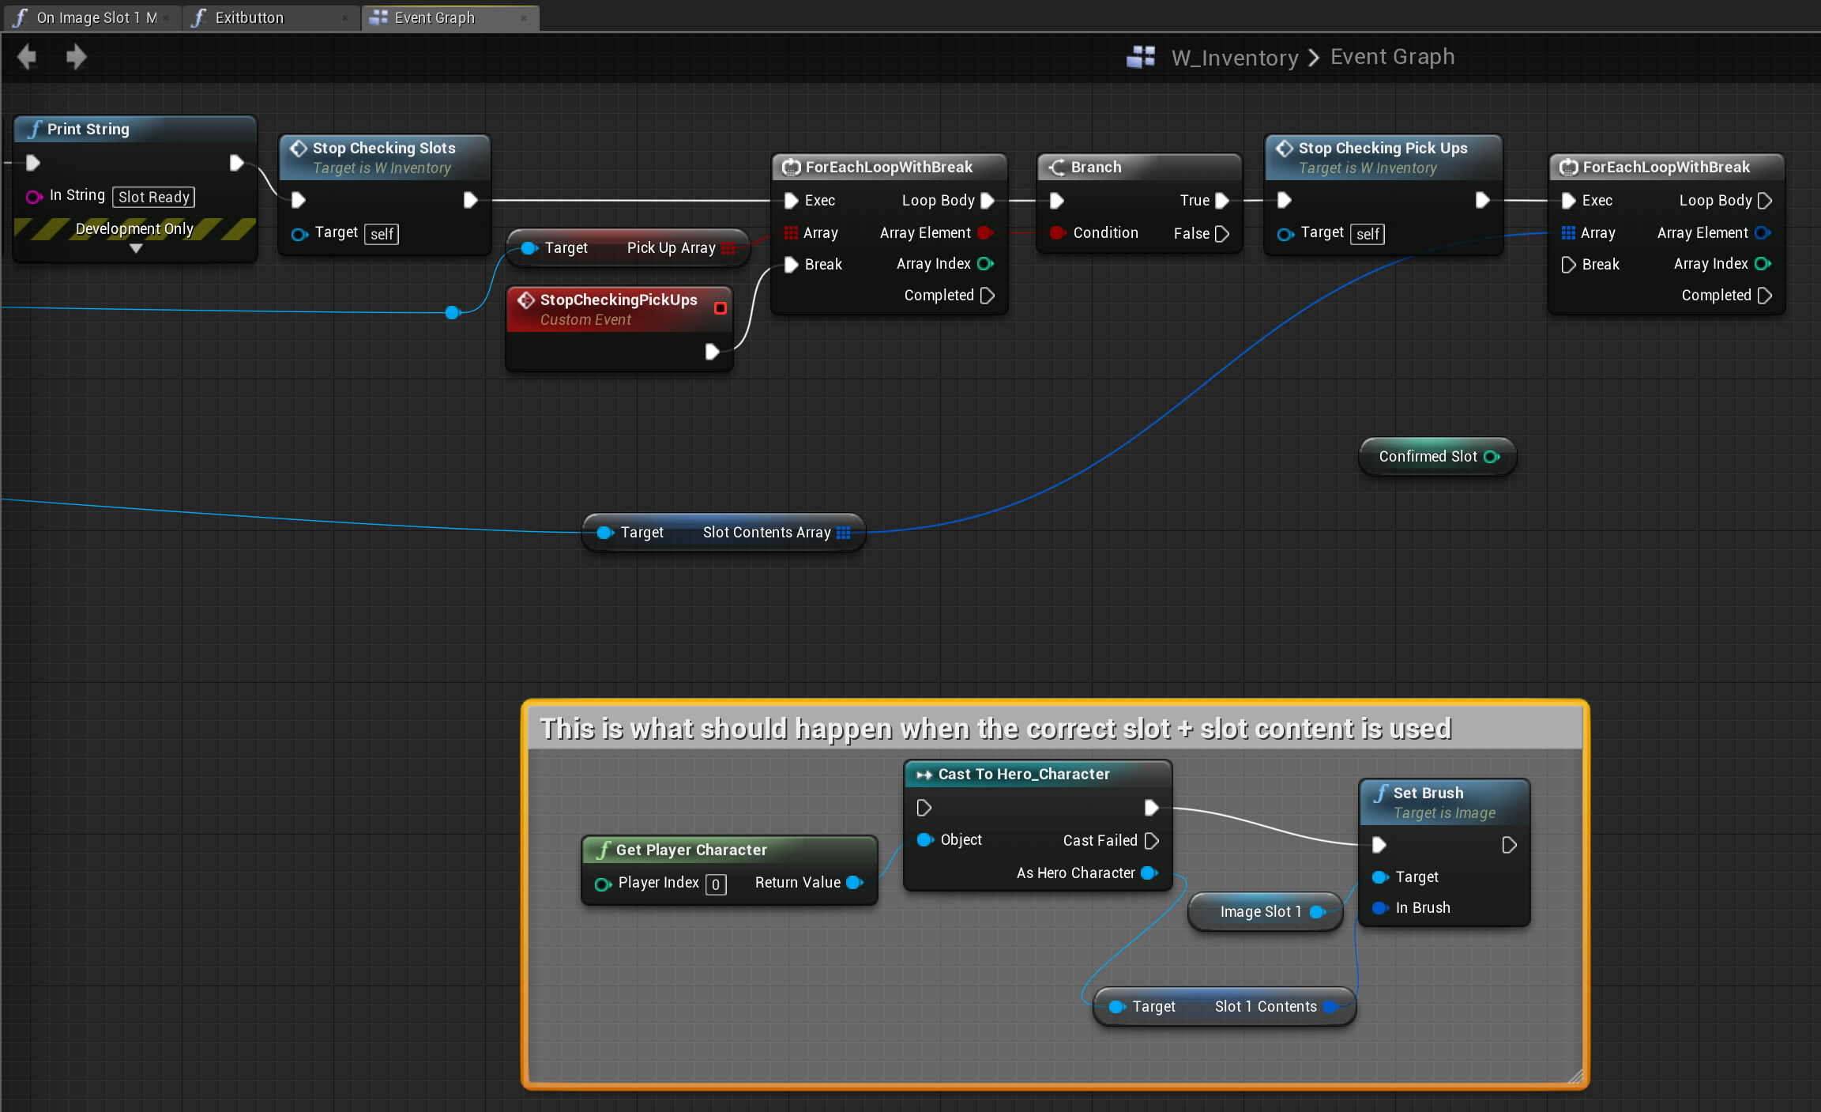This screenshot has width=1821, height=1112.
Task: Click the red delegate pin on StopCheckingPickUps
Action: click(720, 308)
